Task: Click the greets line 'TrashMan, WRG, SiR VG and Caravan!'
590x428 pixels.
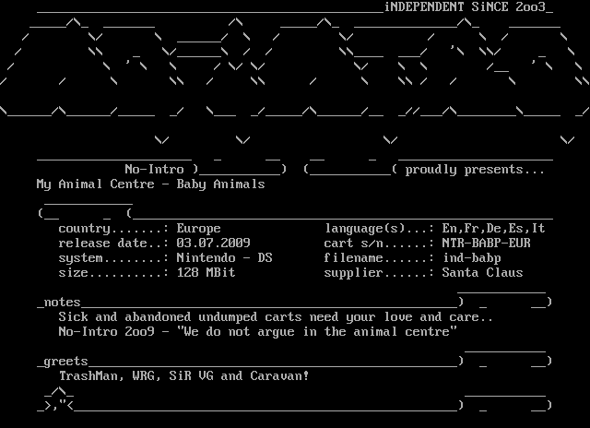Action: pyautogui.click(x=184, y=376)
